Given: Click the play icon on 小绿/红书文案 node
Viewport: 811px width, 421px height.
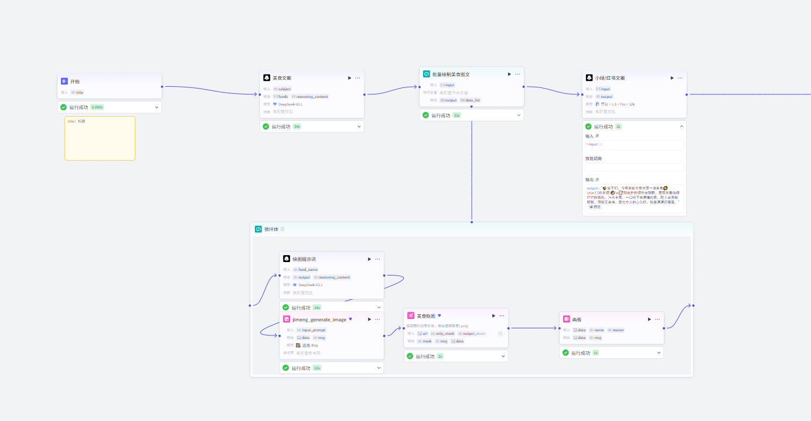Looking at the screenshot, I should click(x=672, y=78).
